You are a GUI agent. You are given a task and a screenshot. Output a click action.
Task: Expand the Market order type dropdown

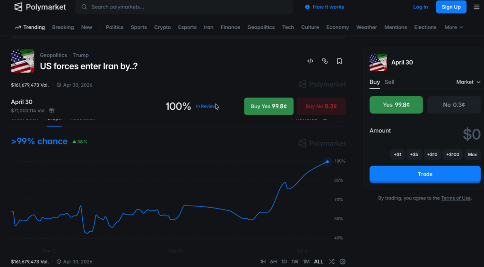coord(468,82)
